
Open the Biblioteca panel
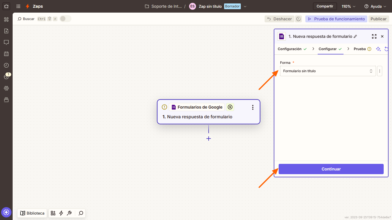pos(32,213)
